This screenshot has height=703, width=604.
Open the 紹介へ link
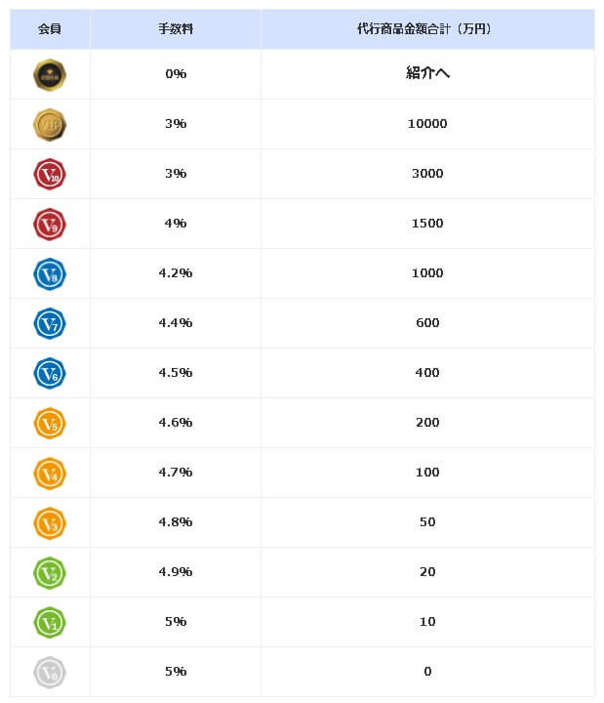pyautogui.click(x=427, y=74)
